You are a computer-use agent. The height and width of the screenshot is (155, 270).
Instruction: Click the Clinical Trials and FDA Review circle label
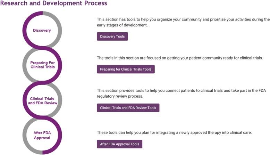tap(42, 101)
